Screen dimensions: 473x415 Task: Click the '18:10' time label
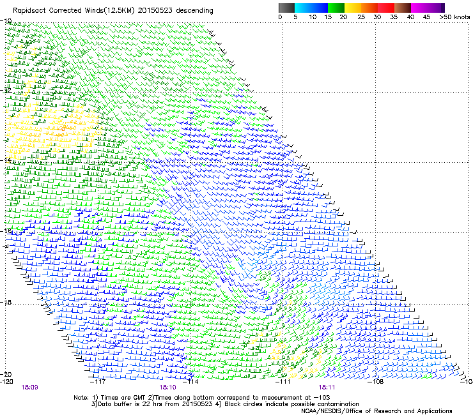click(x=167, y=388)
